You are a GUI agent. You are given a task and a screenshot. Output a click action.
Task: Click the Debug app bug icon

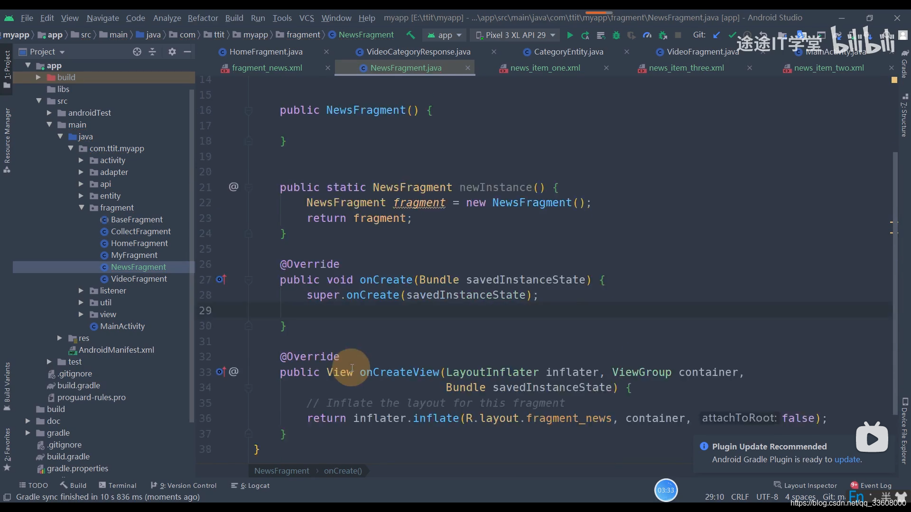point(616,35)
